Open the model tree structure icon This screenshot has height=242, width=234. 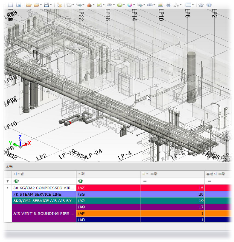click(59, 5)
